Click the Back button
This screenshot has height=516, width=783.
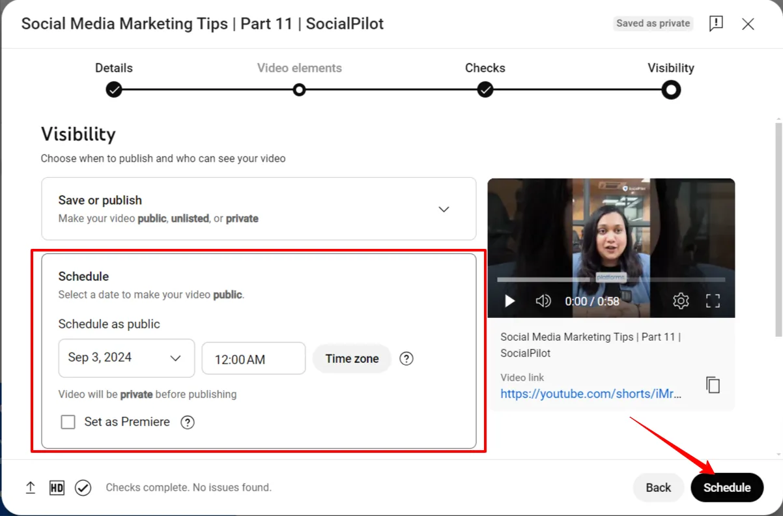tap(659, 487)
